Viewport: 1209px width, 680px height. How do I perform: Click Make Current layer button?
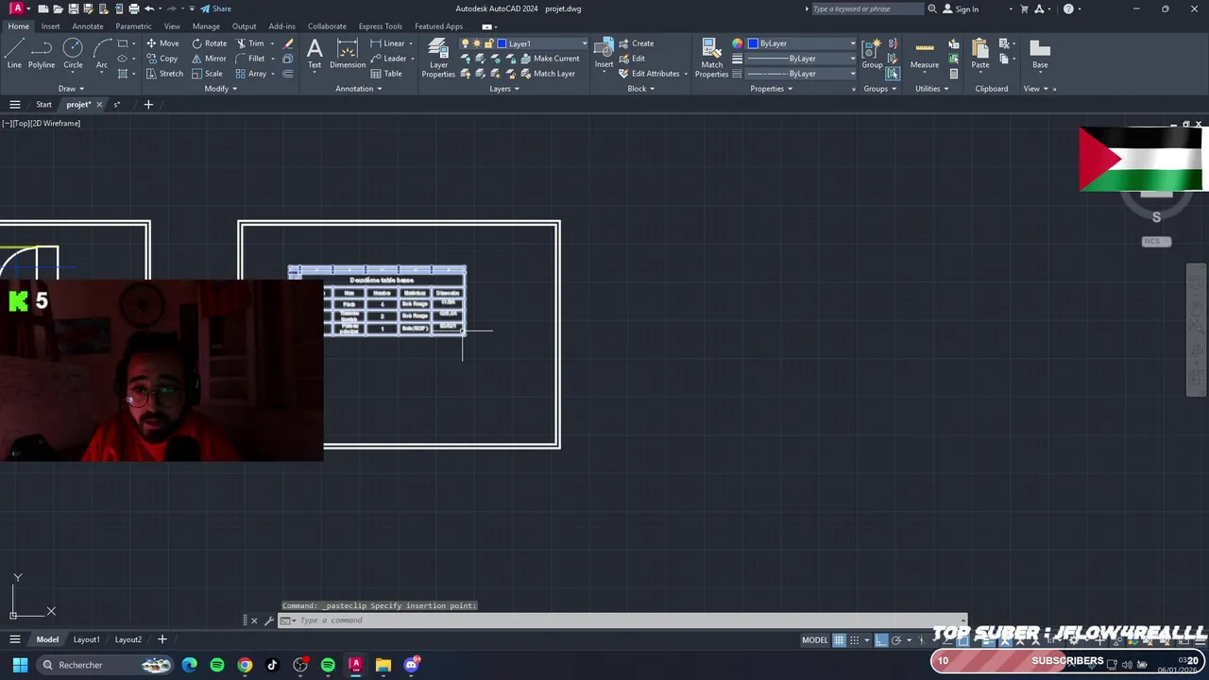tap(551, 59)
